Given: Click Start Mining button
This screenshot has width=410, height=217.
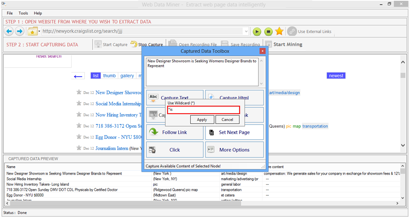Looking at the screenshot, I should [284, 44].
